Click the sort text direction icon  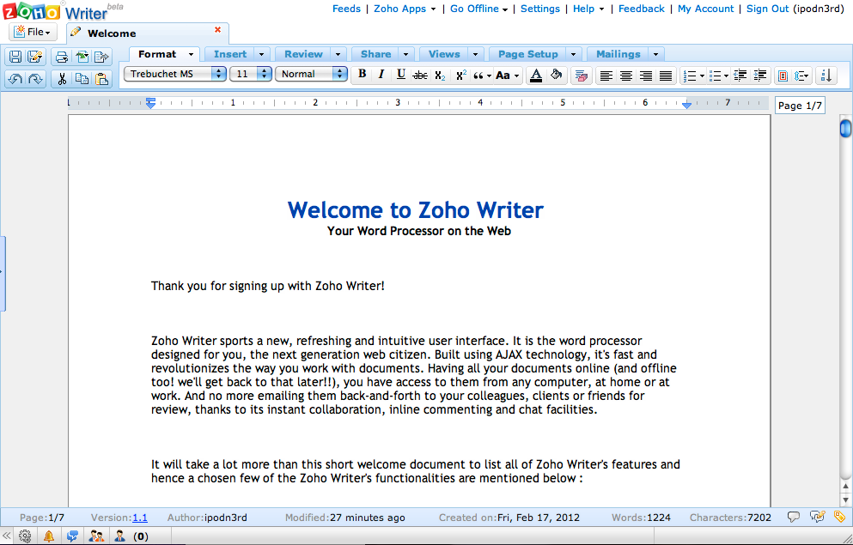pos(826,76)
